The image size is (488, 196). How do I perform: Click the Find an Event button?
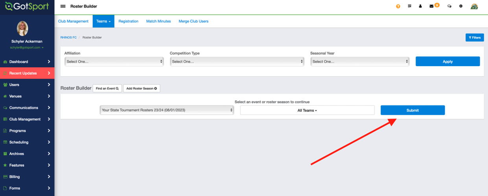tap(107, 89)
